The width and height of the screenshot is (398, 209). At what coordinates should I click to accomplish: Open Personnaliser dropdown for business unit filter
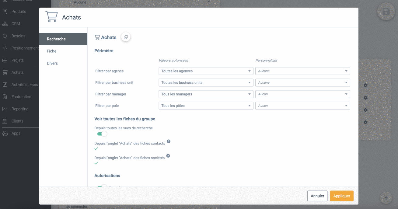pos(303,82)
